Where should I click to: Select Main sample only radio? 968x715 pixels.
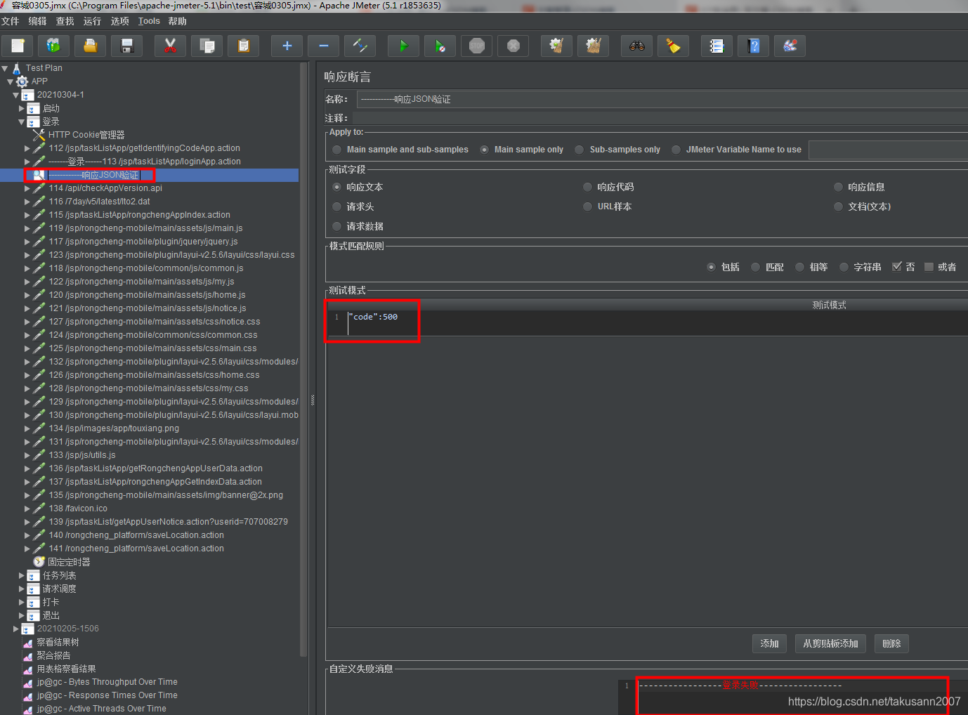click(x=522, y=150)
